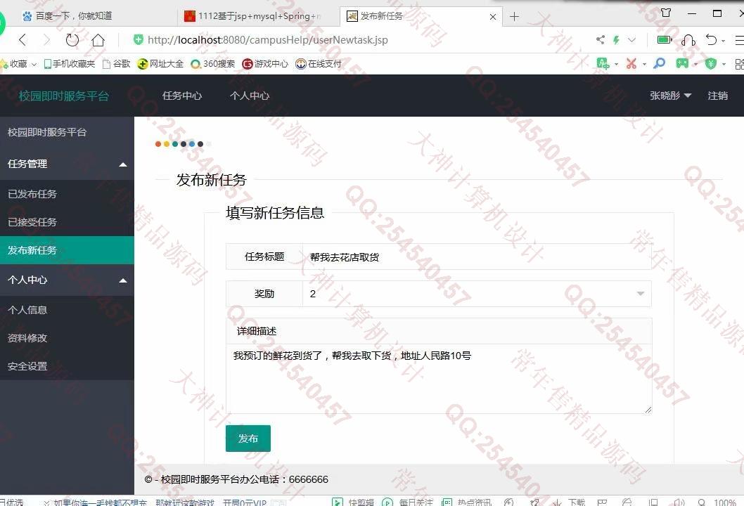Click 注销 to log out

click(x=717, y=96)
